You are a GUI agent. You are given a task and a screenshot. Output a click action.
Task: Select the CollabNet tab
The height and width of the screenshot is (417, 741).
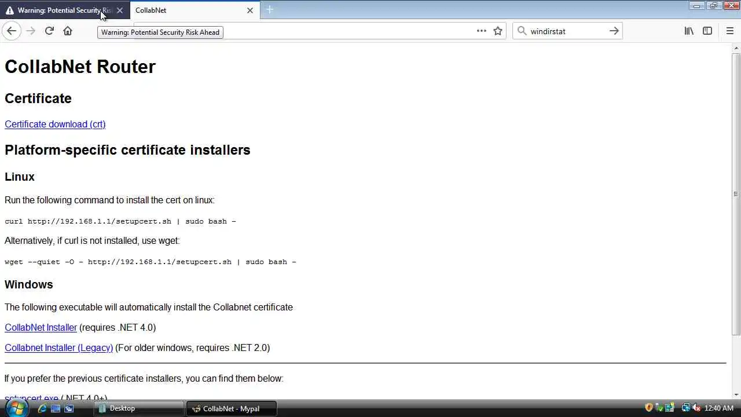pyautogui.click(x=195, y=10)
